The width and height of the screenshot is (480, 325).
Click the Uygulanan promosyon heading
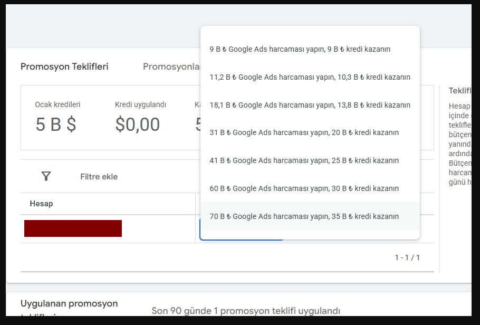(69, 303)
